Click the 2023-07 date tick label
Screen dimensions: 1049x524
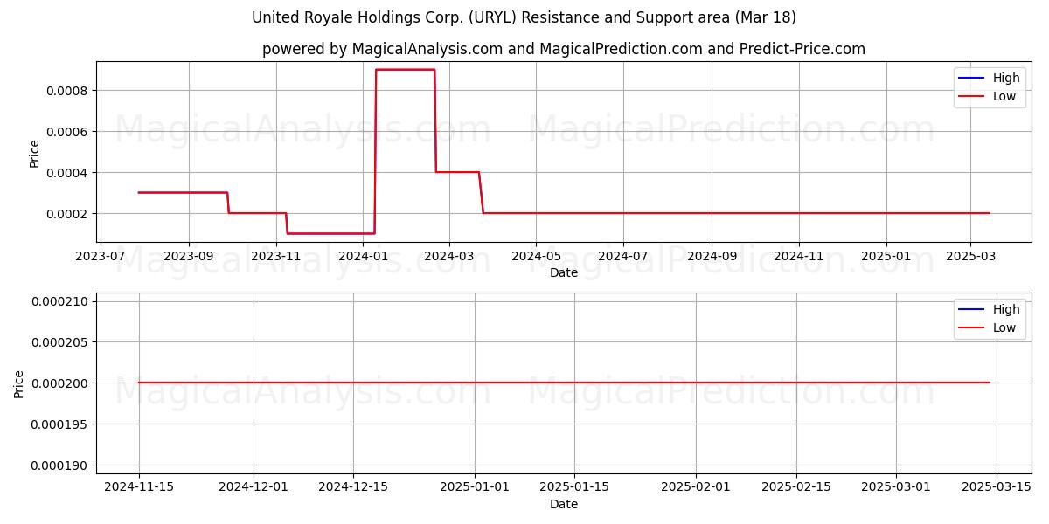[101, 257]
